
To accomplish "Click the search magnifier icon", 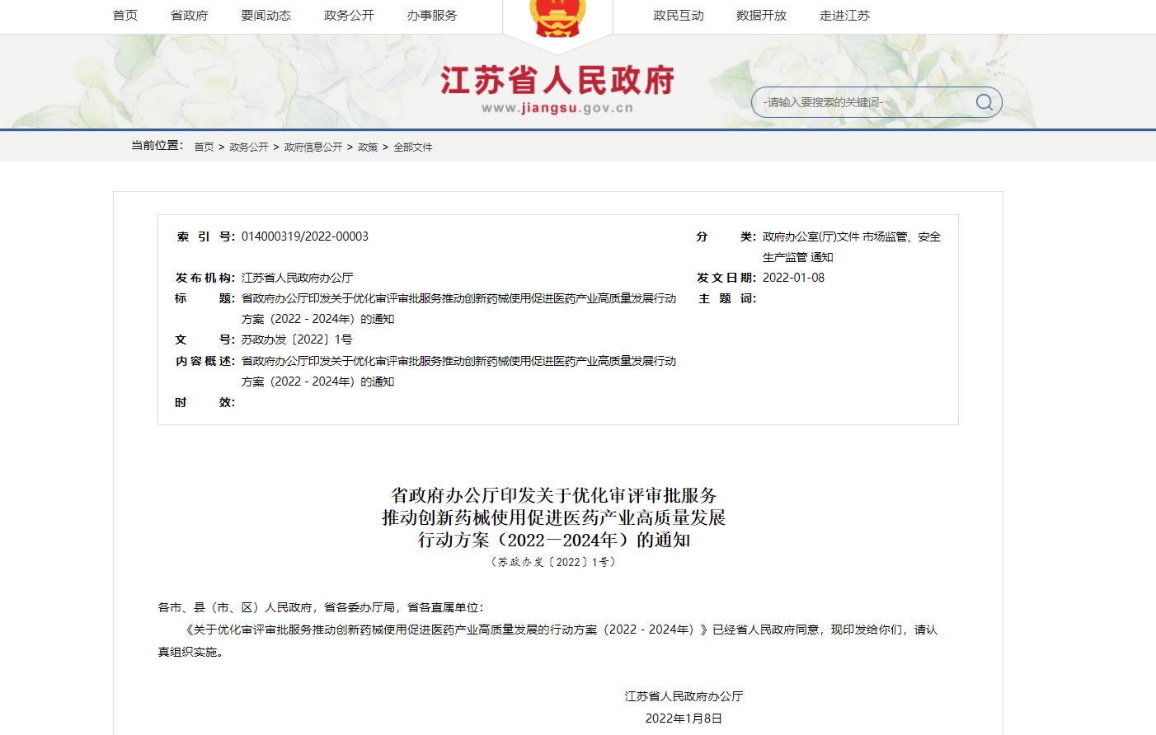I will 984,102.
